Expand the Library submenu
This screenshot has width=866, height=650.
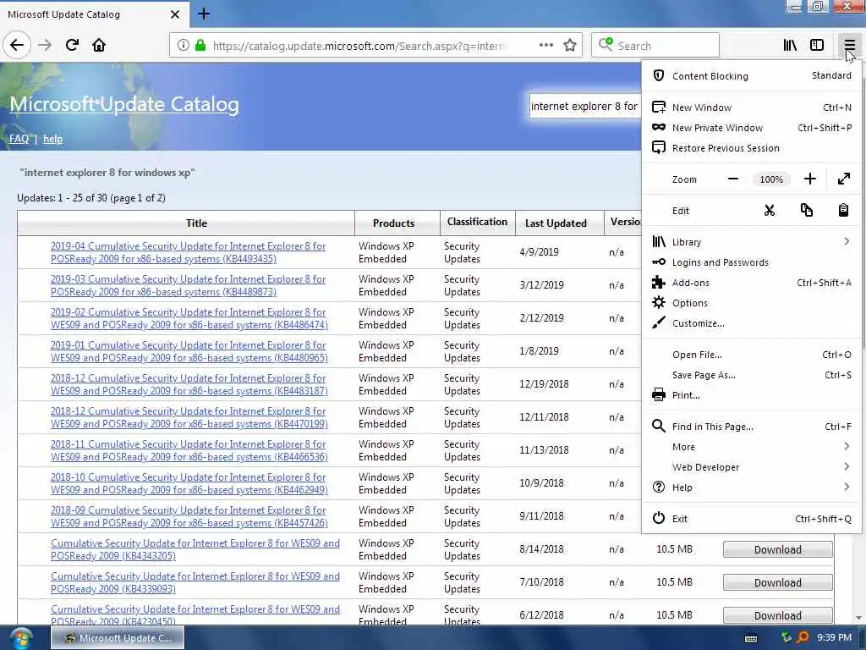tap(751, 242)
